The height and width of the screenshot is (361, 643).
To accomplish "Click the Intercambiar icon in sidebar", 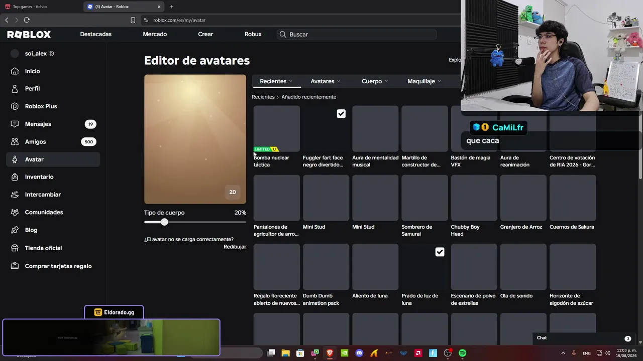I will pos(15,195).
